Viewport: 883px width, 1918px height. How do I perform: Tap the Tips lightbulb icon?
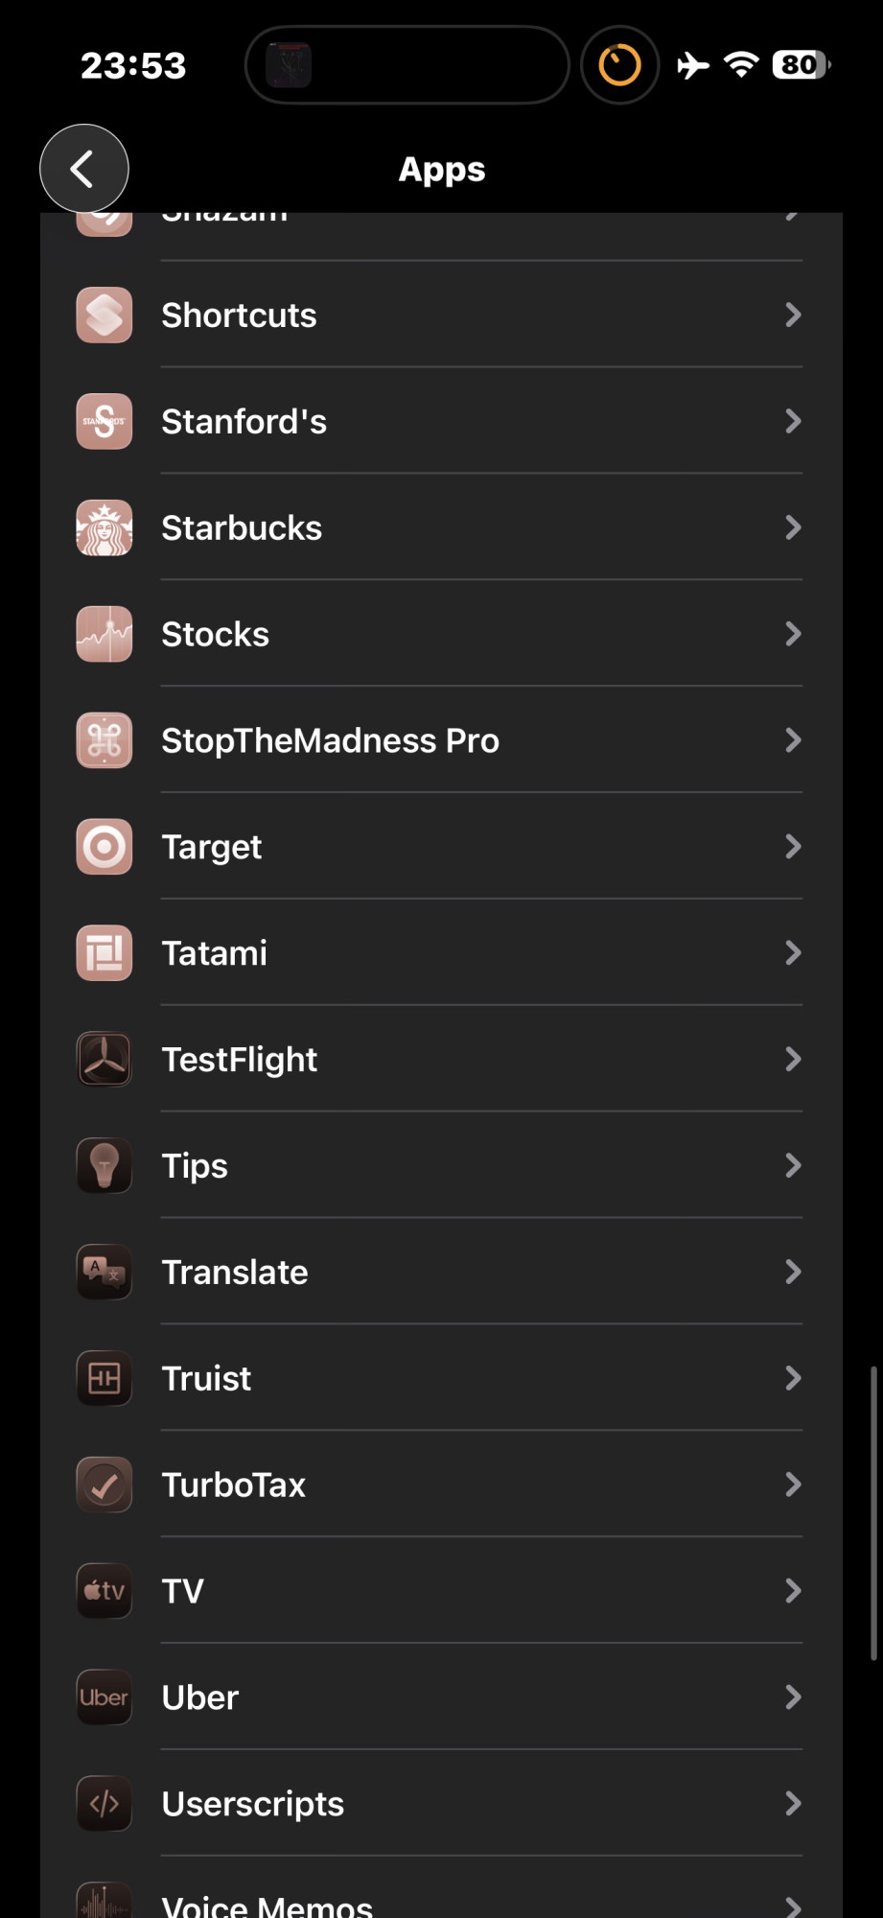coord(105,1166)
